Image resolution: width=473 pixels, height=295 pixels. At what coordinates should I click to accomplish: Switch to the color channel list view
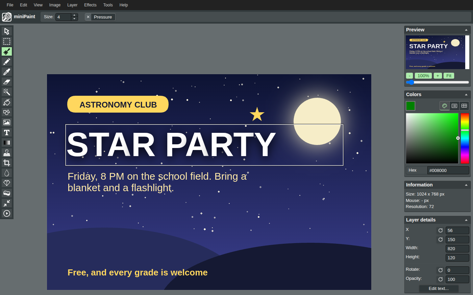point(454,106)
